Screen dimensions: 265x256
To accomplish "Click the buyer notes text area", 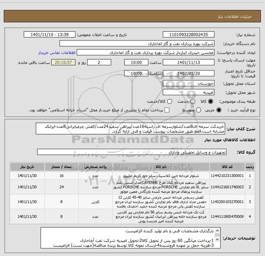I will tap(130, 238).
